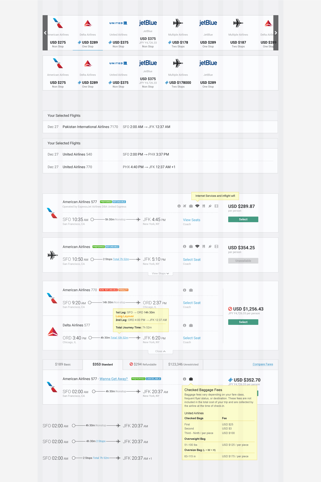
Task: Click Select Seat for ORD to JFK leg
Action: (x=192, y=338)
